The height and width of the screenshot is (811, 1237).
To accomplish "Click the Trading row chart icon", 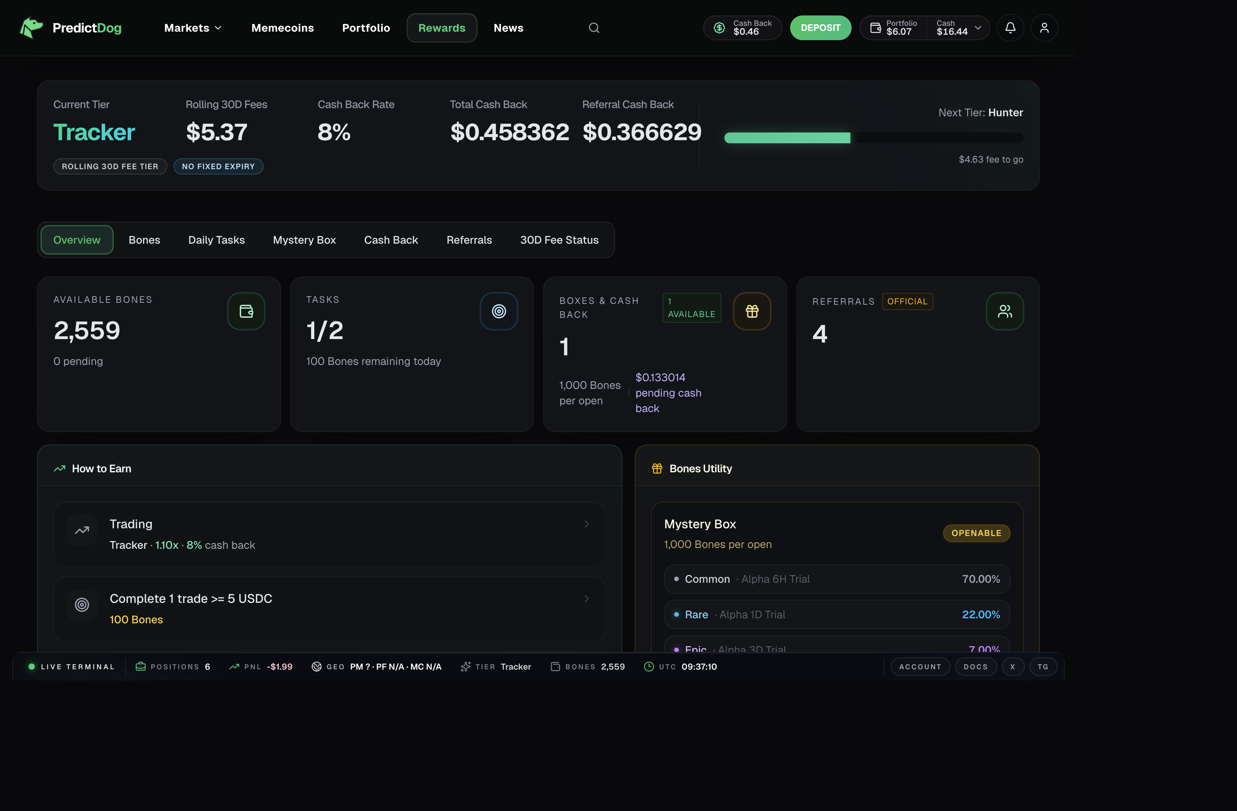I will [x=82, y=531].
